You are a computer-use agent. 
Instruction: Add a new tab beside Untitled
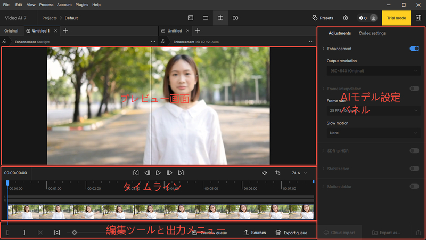(x=198, y=31)
